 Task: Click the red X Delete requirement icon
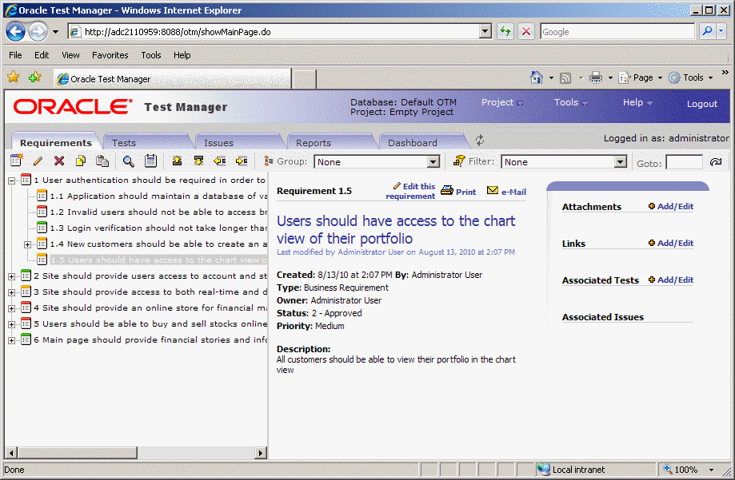[x=59, y=161]
